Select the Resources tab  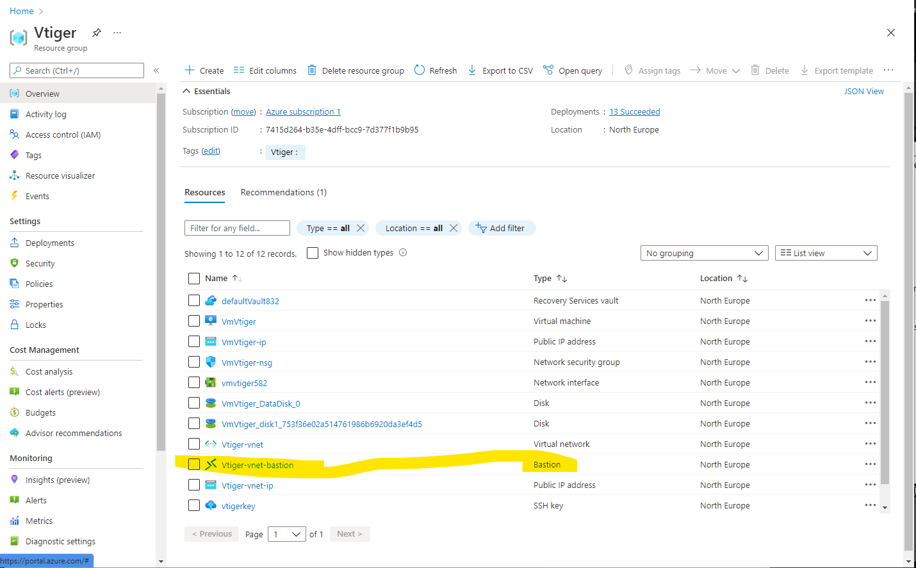pyautogui.click(x=204, y=192)
